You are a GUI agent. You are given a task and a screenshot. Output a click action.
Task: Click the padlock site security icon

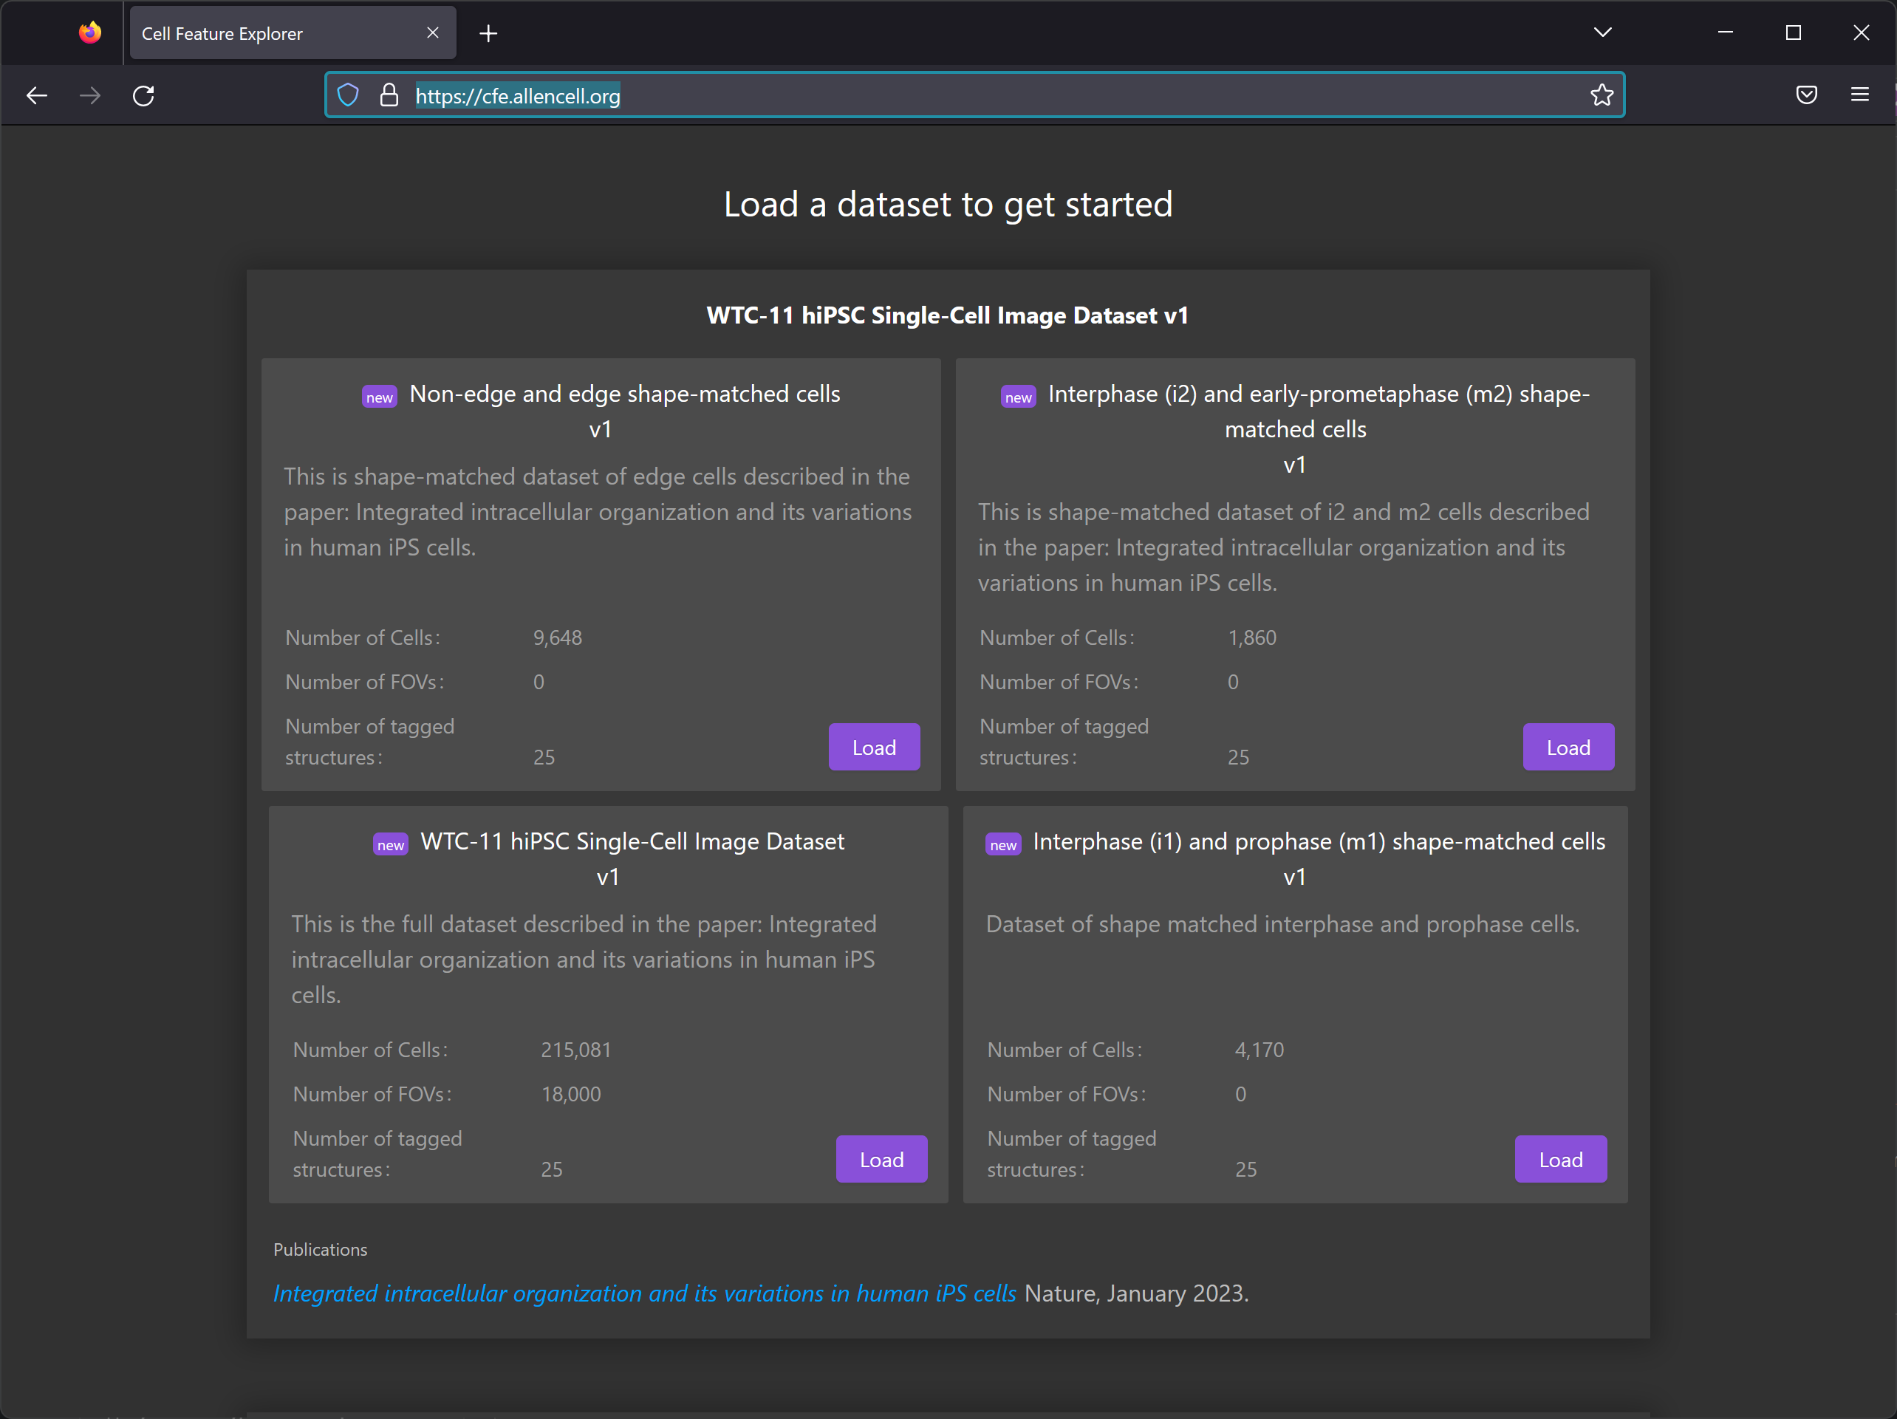click(x=389, y=95)
